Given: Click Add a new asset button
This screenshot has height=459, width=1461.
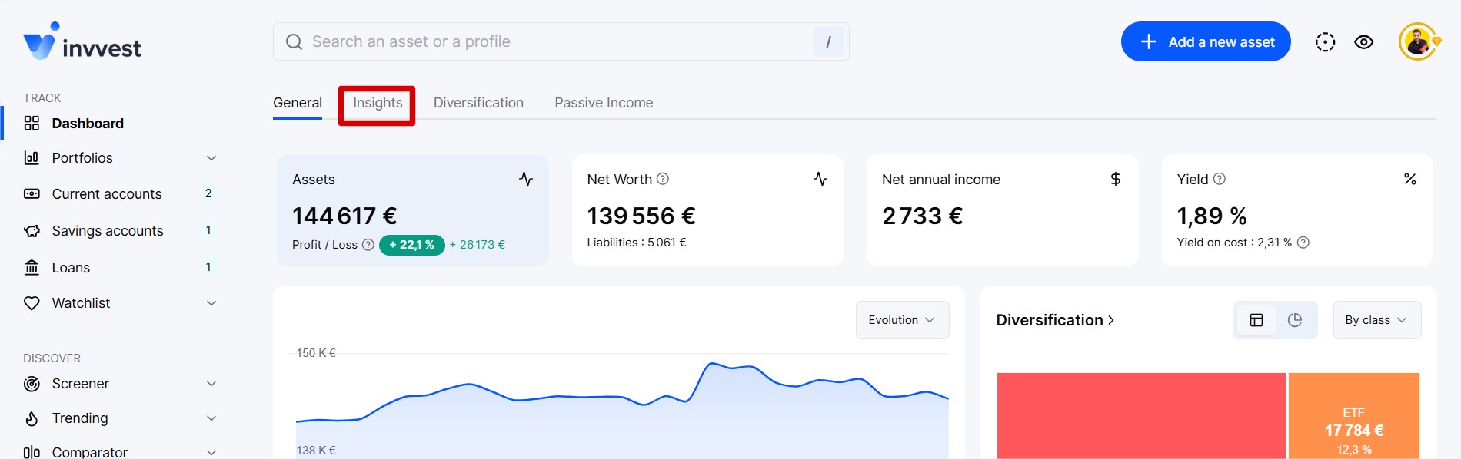Looking at the screenshot, I should point(1206,41).
